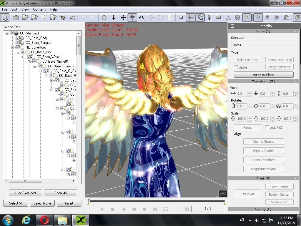Enable the Lock XYZ checkbox
The image size is (301, 226).
click(x=267, y=127)
